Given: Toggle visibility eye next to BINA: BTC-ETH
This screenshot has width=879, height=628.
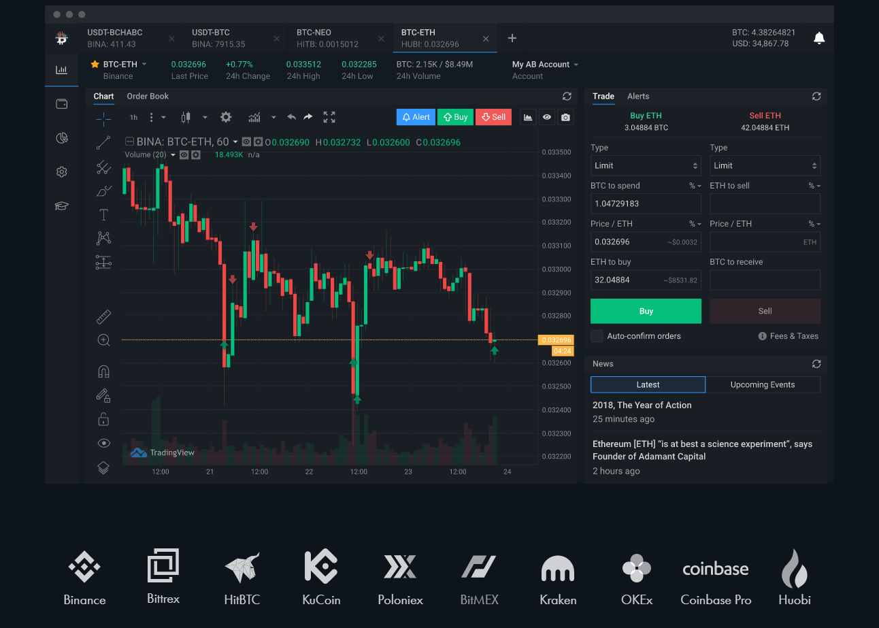Looking at the screenshot, I should coord(246,142).
